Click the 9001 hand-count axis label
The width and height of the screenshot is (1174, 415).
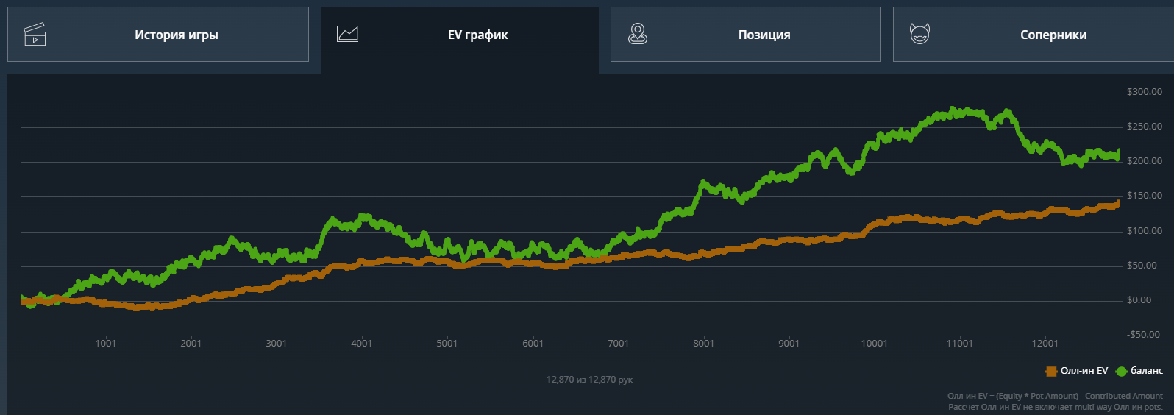(789, 344)
